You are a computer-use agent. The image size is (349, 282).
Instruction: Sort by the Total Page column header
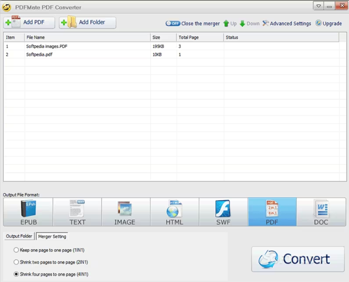tap(200, 37)
